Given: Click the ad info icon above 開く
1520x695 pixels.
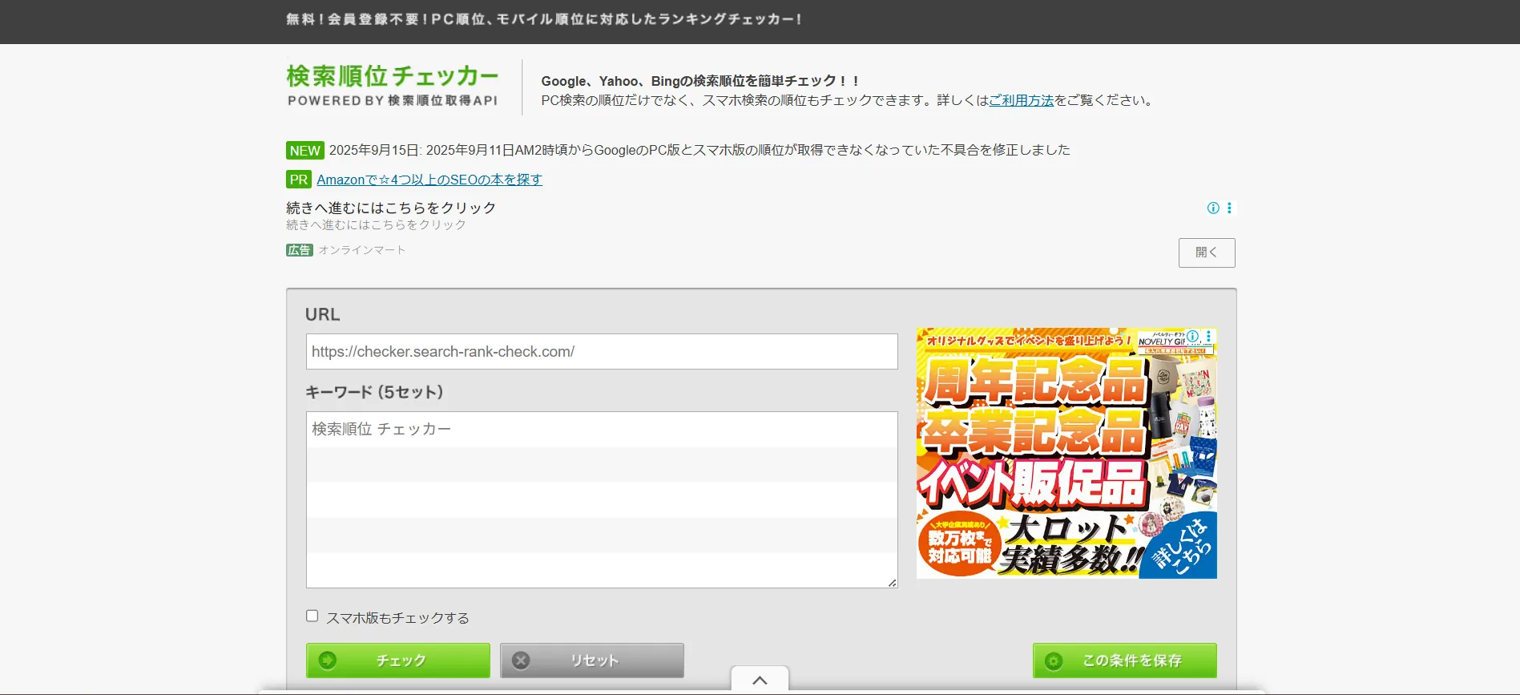Looking at the screenshot, I should pyautogui.click(x=1213, y=208).
